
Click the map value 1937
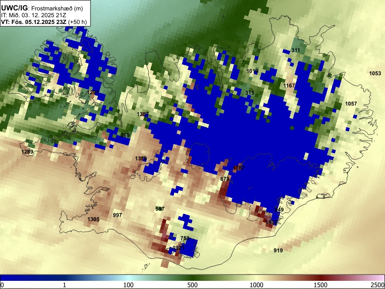[x=272, y=222]
